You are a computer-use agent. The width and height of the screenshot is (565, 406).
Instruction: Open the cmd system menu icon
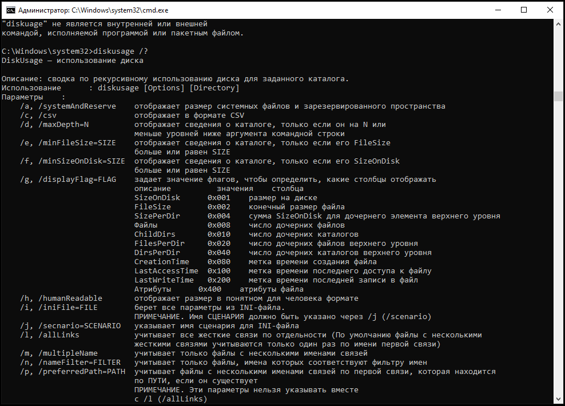(x=11, y=10)
